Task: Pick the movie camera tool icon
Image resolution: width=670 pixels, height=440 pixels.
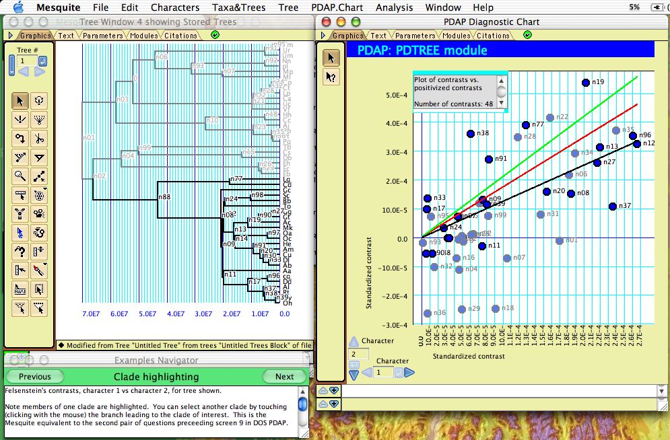Action: (39, 215)
